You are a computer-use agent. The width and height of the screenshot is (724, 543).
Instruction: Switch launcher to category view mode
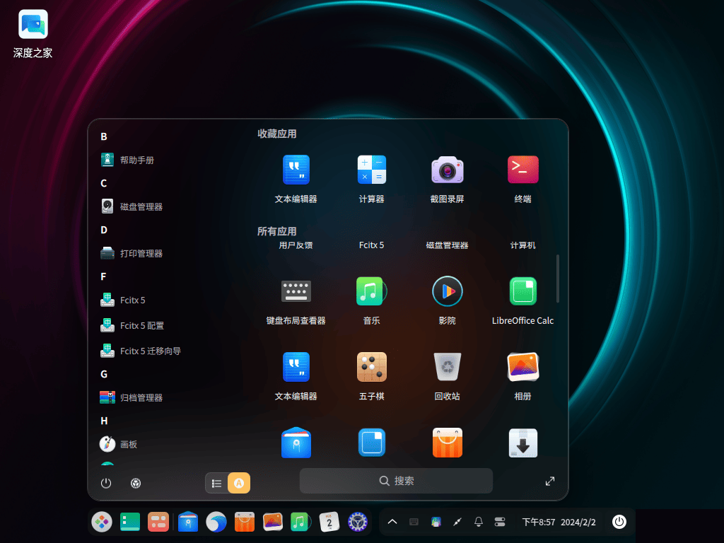tap(238, 483)
